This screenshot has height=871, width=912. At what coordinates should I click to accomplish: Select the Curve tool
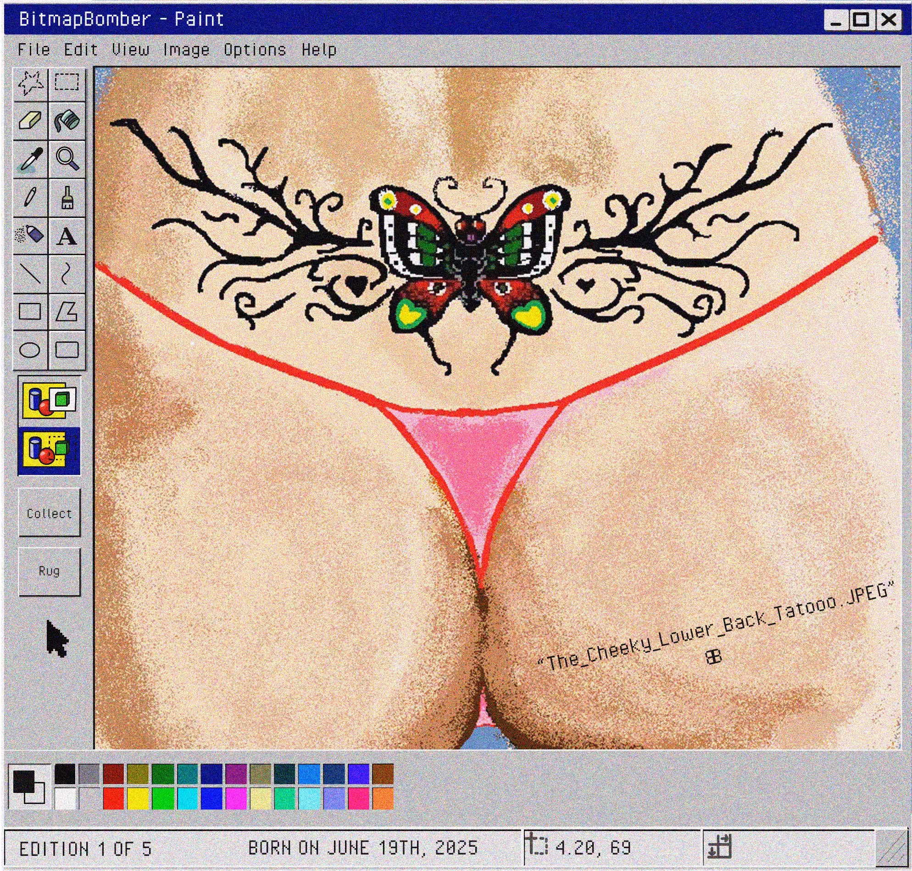[67, 274]
